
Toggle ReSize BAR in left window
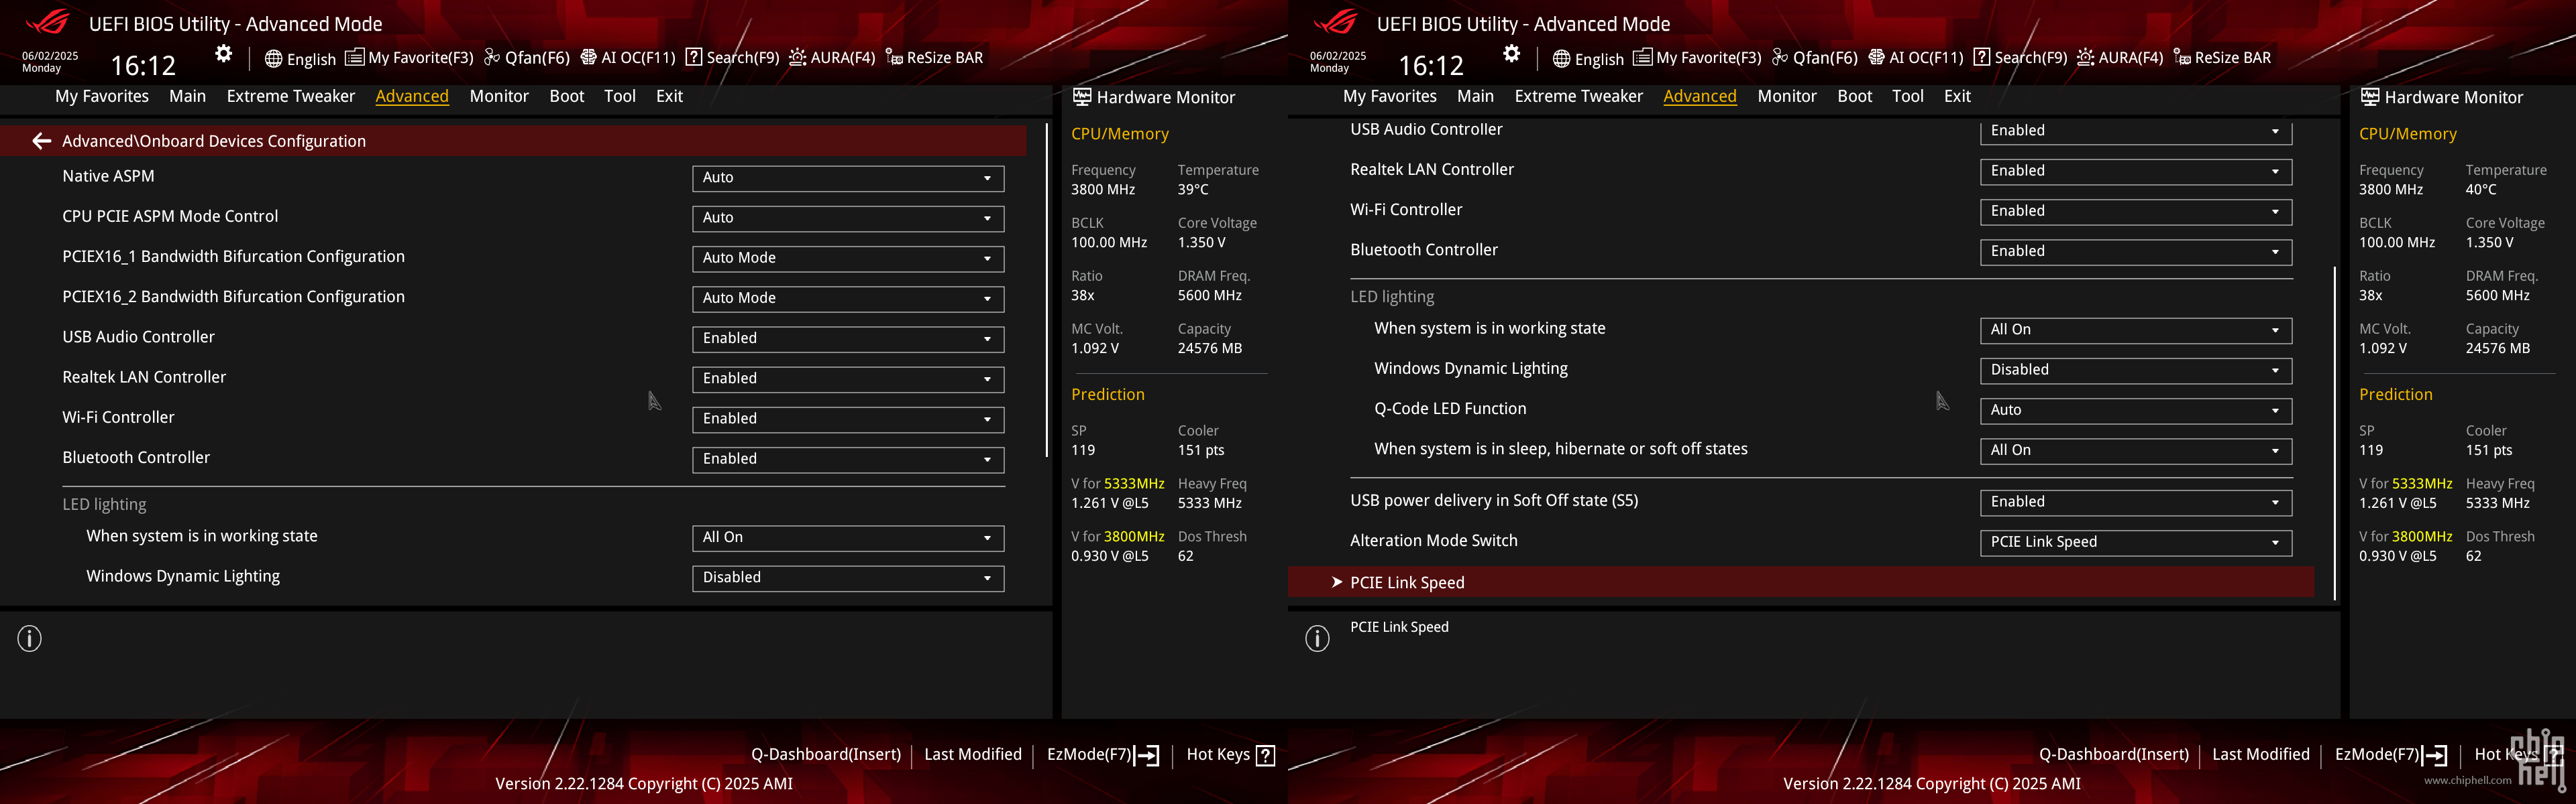click(x=934, y=58)
